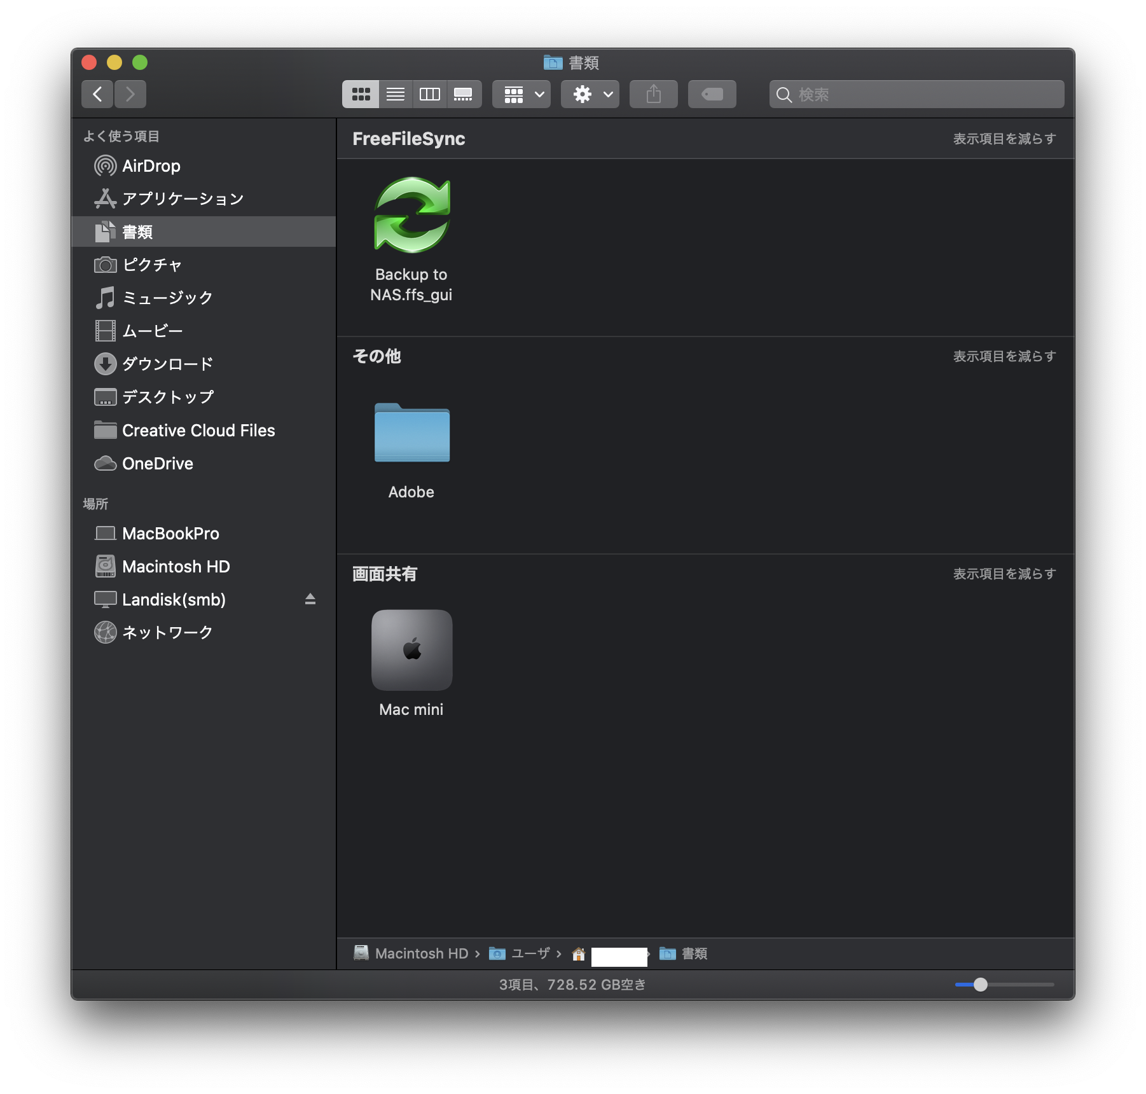
Task: Switch to gallery view
Action: click(464, 94)
